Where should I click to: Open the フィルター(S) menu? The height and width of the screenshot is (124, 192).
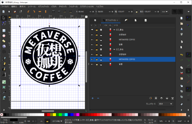point(73,7)
